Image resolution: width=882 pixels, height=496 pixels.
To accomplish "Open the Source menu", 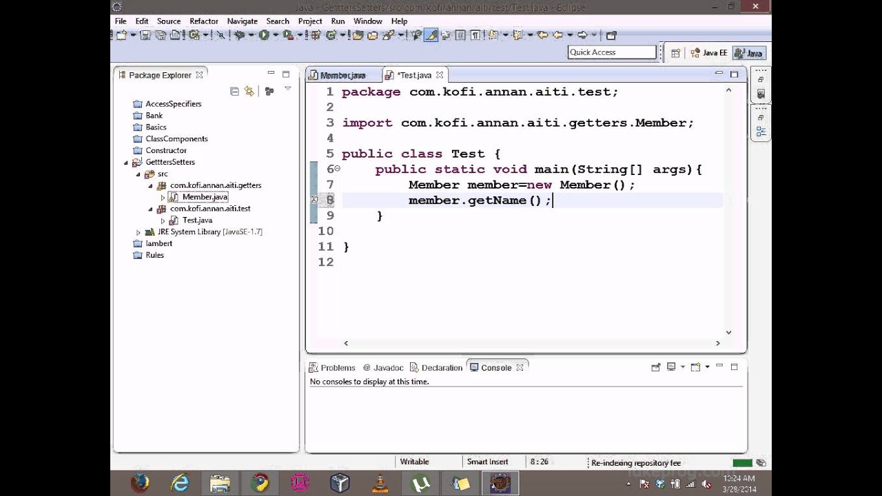I will (169, 21).
